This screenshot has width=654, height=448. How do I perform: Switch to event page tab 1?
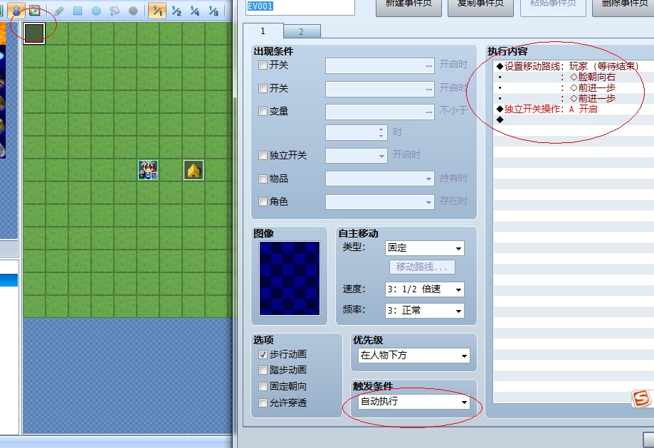pyautogui.click(x=263, y=31)
